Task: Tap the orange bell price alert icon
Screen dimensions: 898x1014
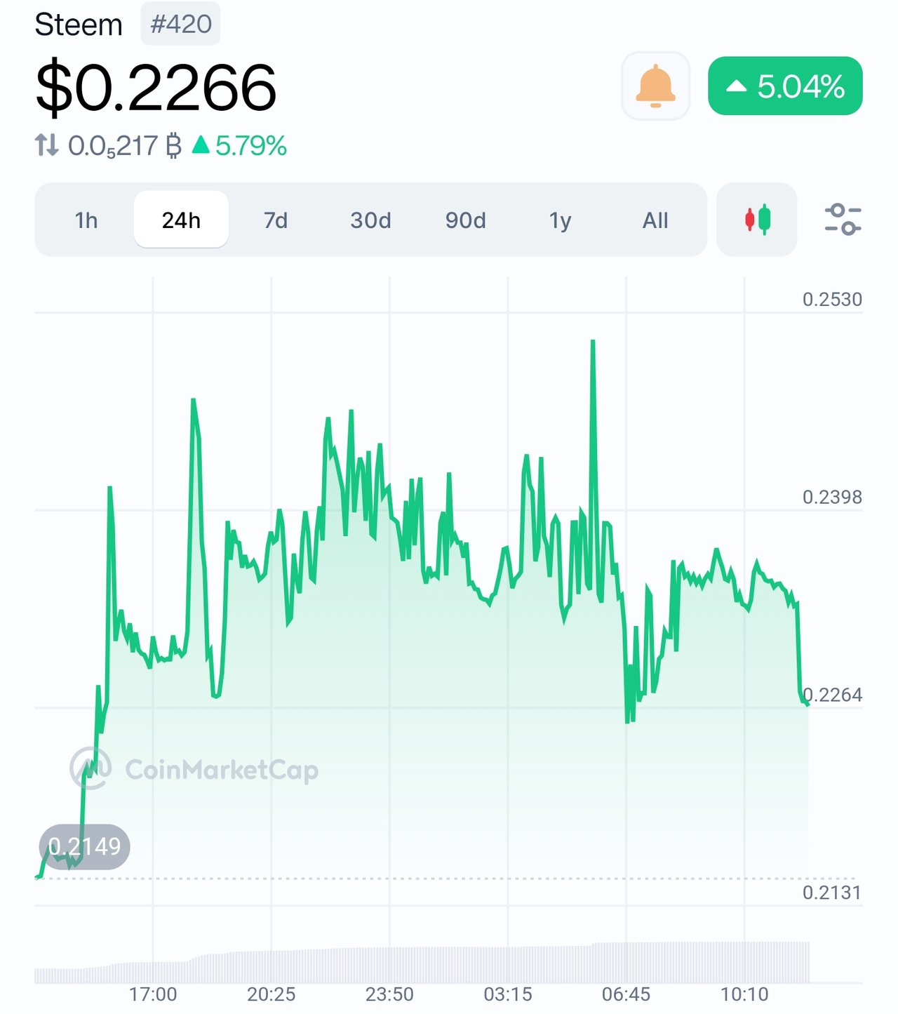Action: (x=655, y=86)
